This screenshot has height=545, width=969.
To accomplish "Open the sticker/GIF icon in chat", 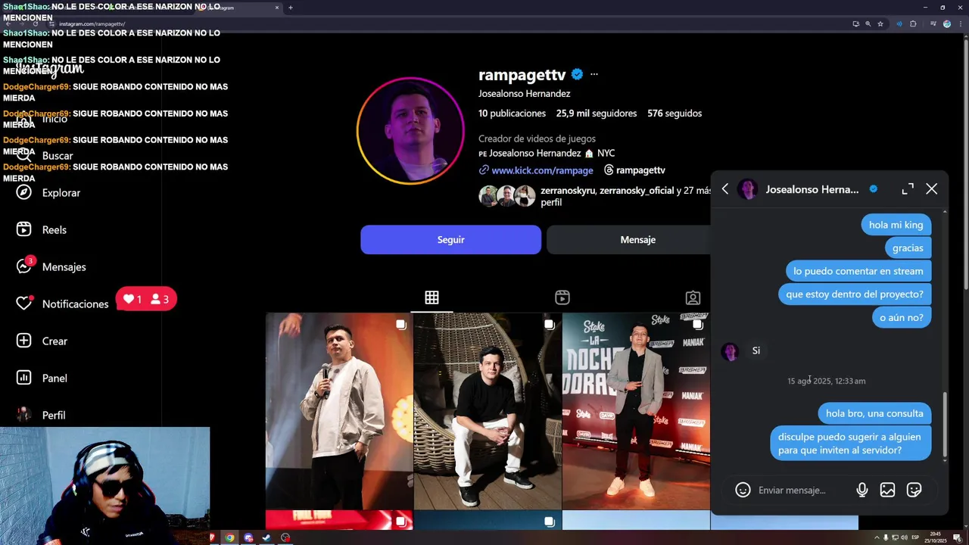I will click(914, 490).
